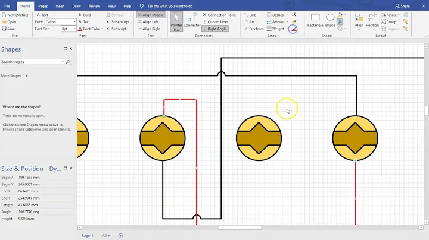Click the horizontal scrollbar thumb
429x240 pixels.
(240, 228)
